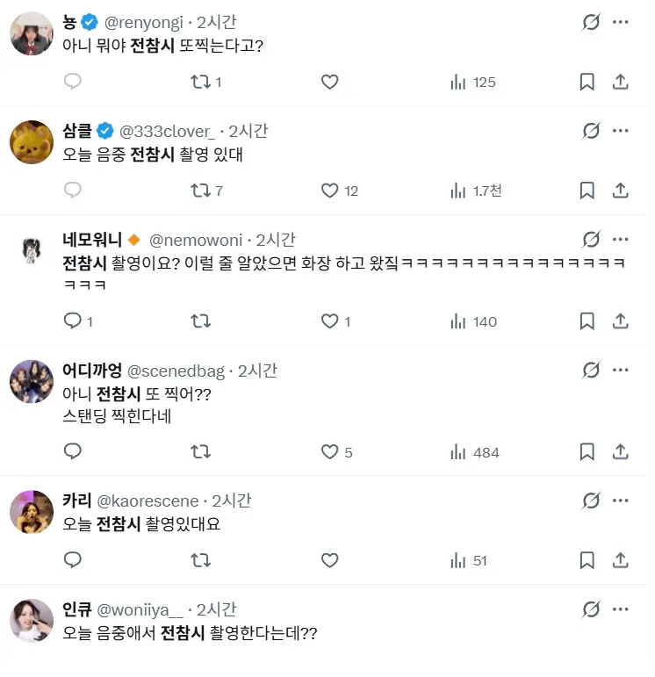Open Grok icon on @woniiya__ tweet
Image resolution: width=655 pixels, height=677 pixels.
click(x=591, y=609)
